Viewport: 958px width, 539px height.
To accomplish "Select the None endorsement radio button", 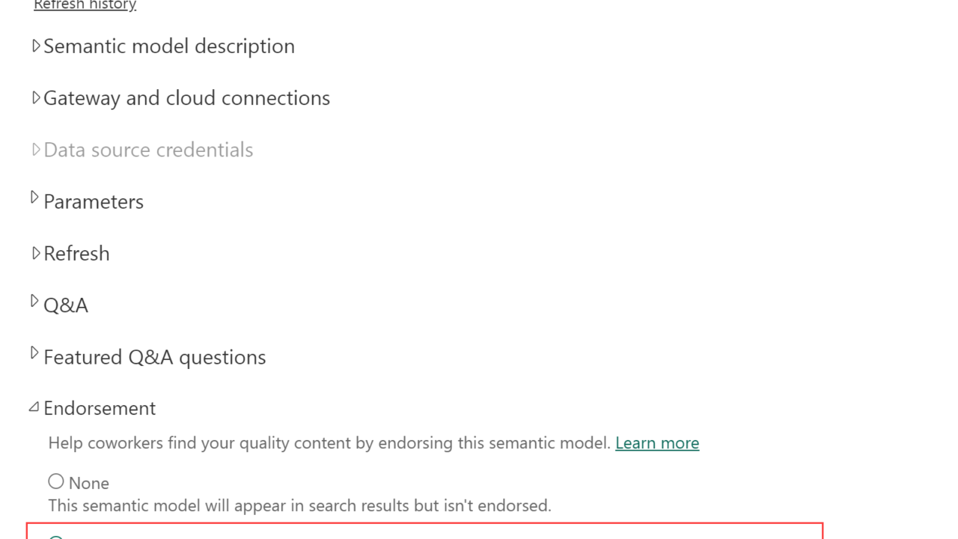I will tap(56, 481).
